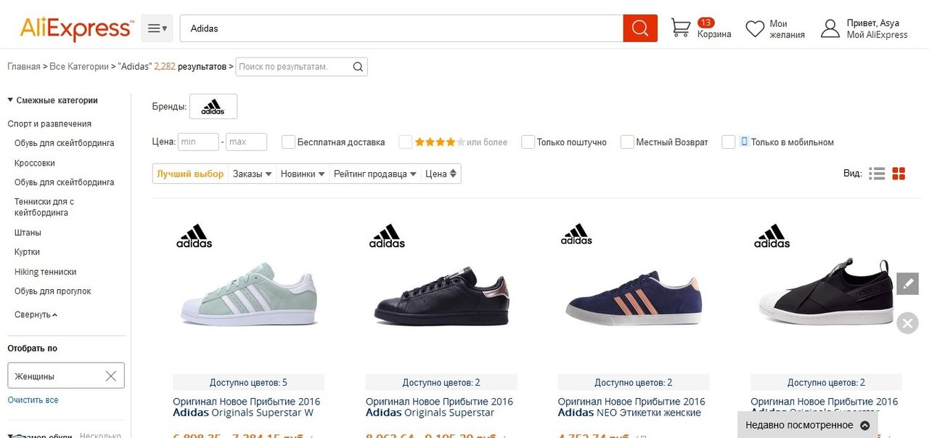Click the main Adidas search field
The height and width of the screenshot is (438, 929).
point(401,28)
